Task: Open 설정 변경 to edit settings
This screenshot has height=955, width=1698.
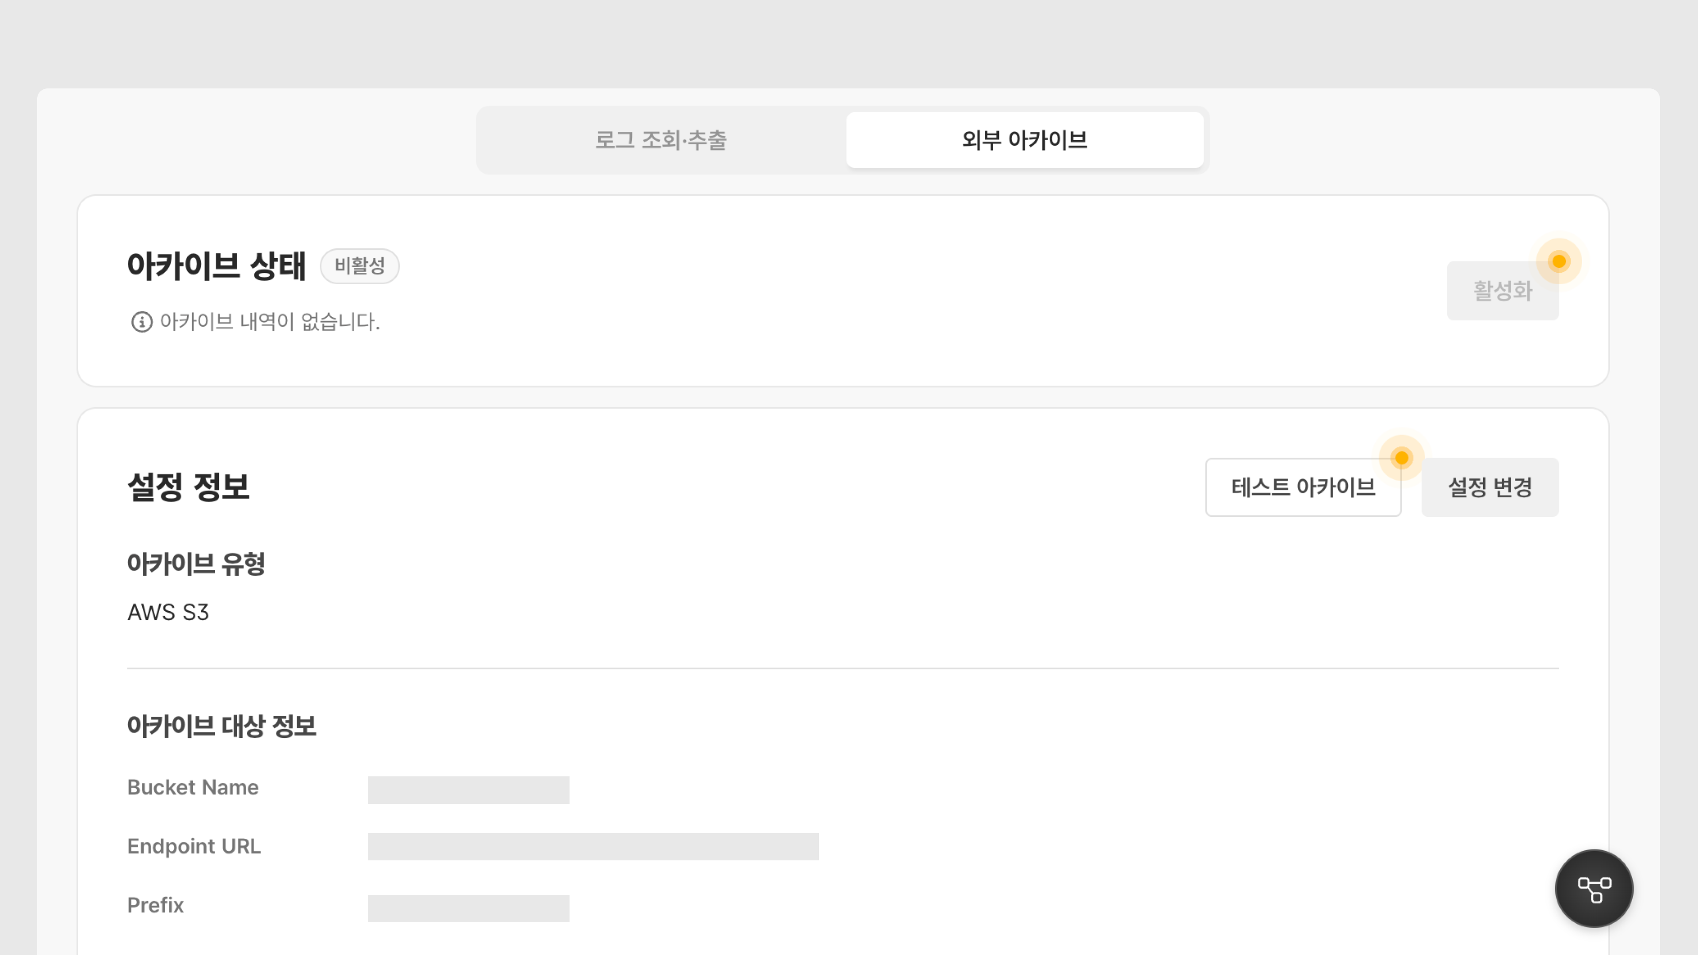Action: [1490, 488]
